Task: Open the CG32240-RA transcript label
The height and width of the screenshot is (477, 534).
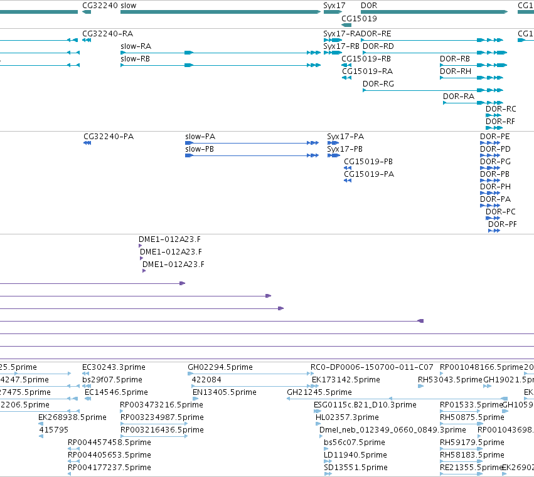Action: tap(108, 34)
